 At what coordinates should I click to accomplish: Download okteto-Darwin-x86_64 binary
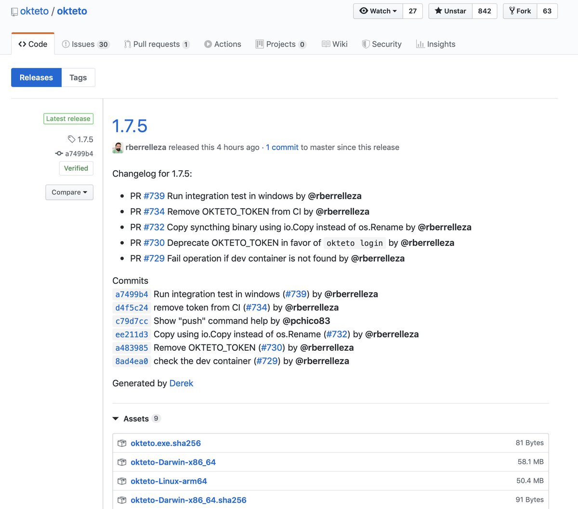pyautogui.click(x=173, y=462)
